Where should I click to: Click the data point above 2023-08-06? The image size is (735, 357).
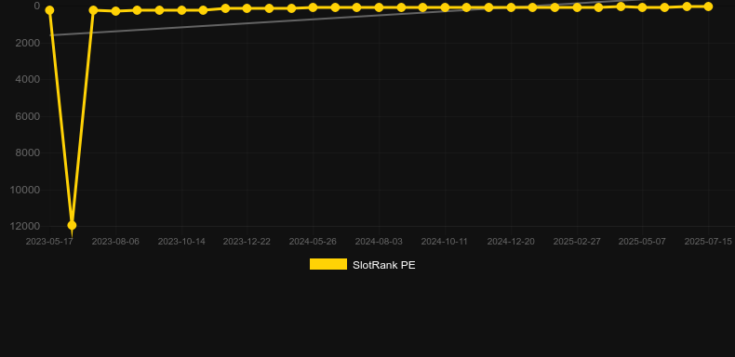pyautogui.click(x=115, y=11)
